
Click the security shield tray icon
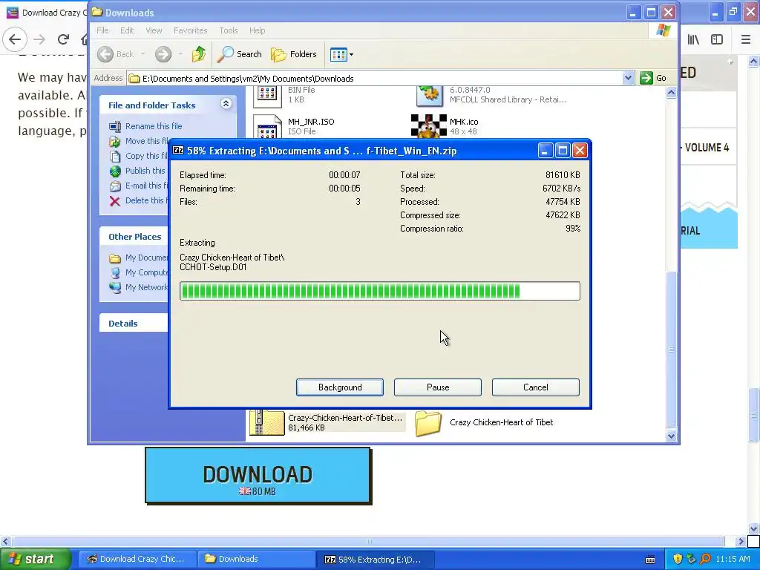(678, 559)
